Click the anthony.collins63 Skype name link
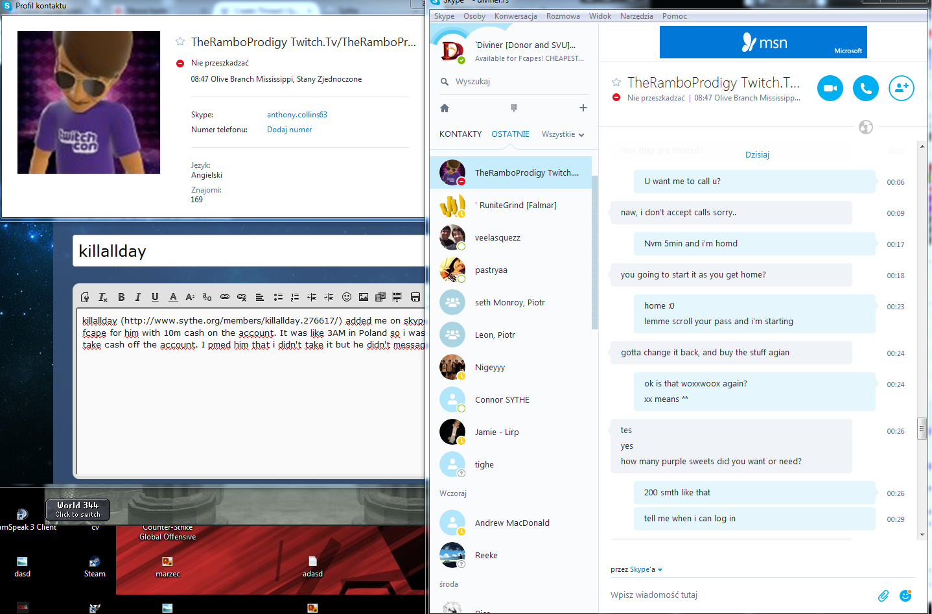 [x=297, y=115]
